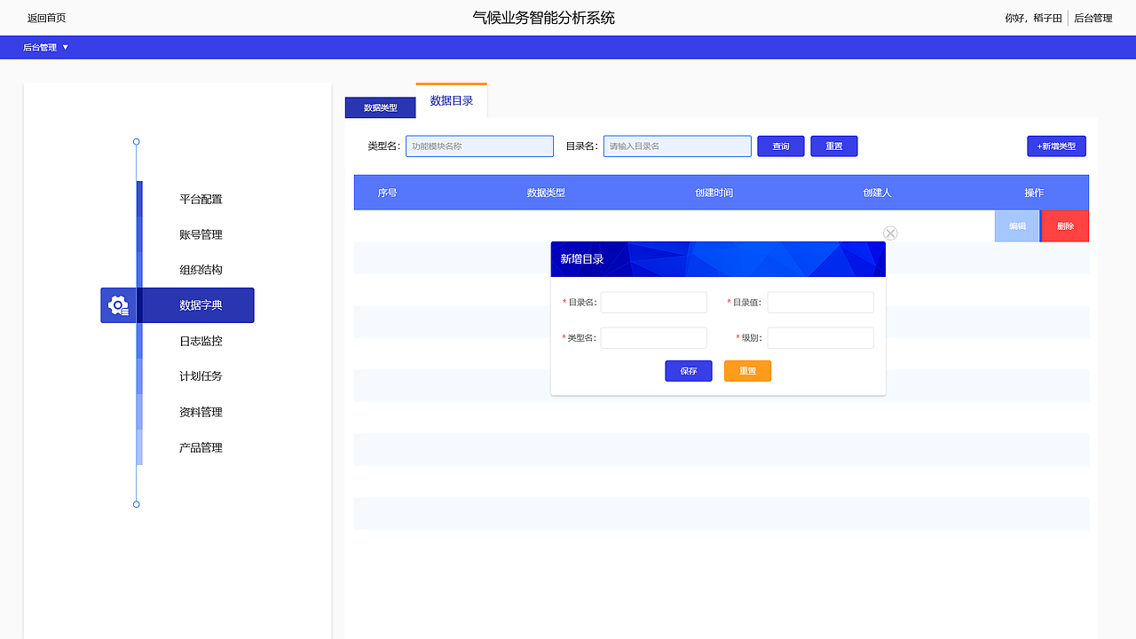Select 产品管理 in the sidebar
1136x639 pixels.
pos(201,447)
